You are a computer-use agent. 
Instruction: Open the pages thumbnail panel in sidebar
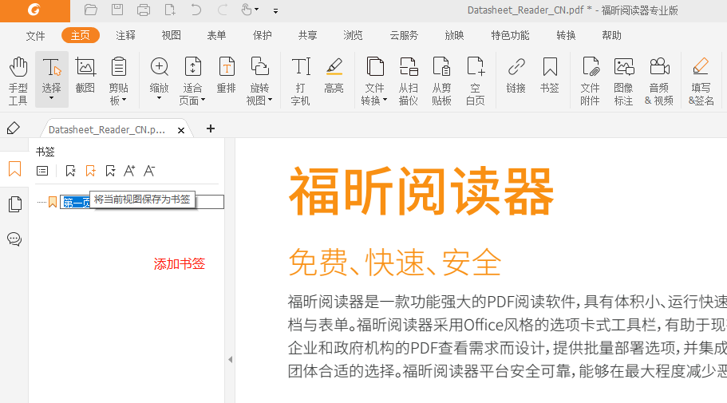click(14, 204)
